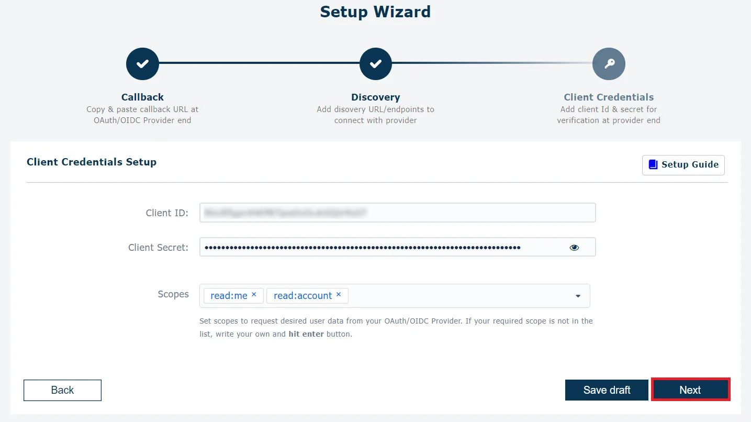
Task: Click the 'Client ID:' label
Action: 167,213
